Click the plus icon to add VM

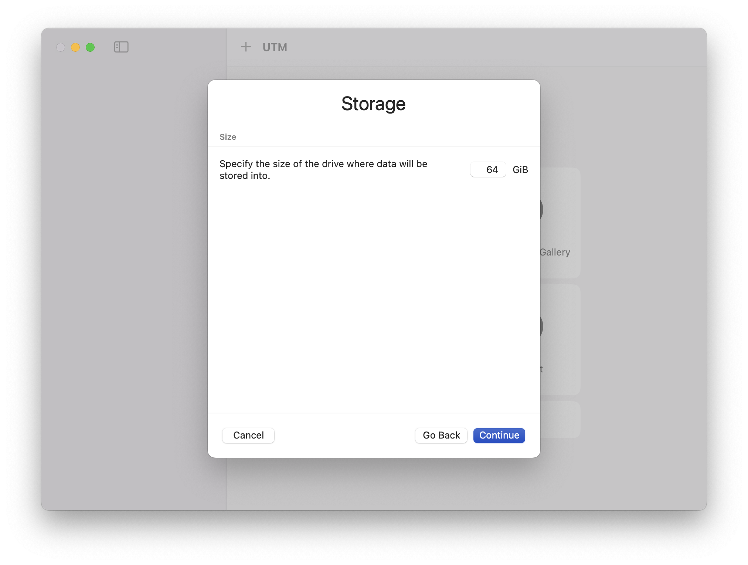(x=246, y=47)
